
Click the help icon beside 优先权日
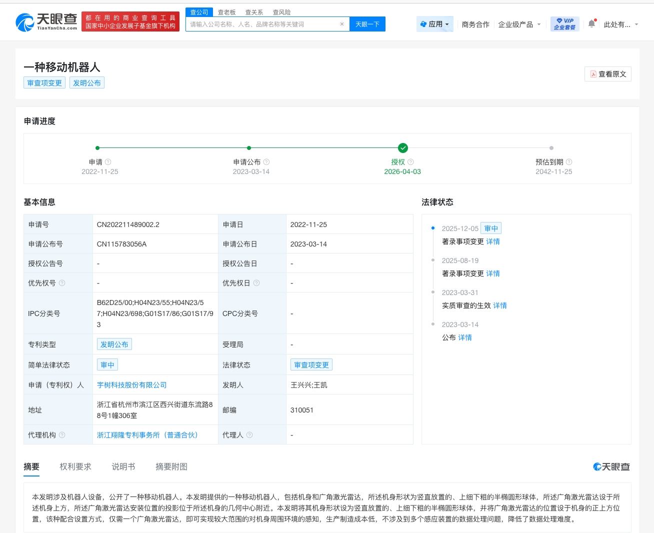tap(257, 282)
